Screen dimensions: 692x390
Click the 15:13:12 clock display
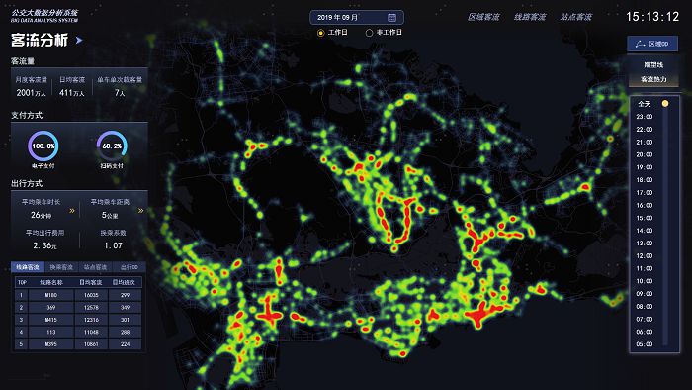[x=652, y=17]
